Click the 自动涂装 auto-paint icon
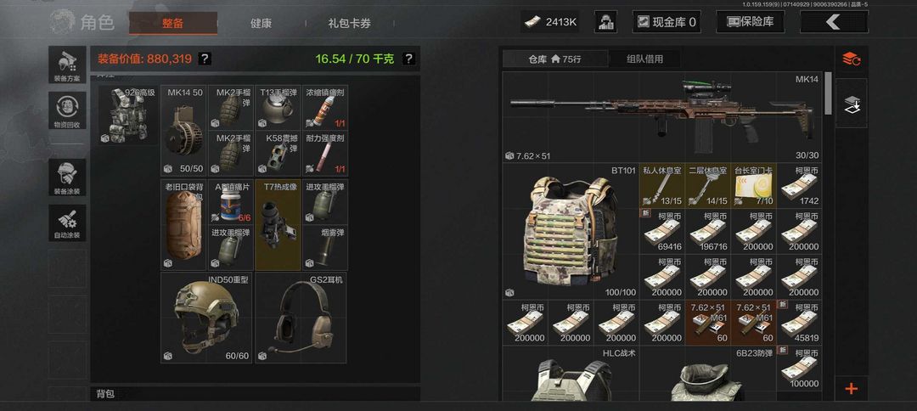 coord(67,222)
